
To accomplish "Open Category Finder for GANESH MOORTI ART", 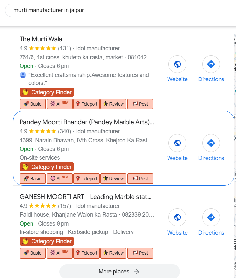I will tap(47, 241).
